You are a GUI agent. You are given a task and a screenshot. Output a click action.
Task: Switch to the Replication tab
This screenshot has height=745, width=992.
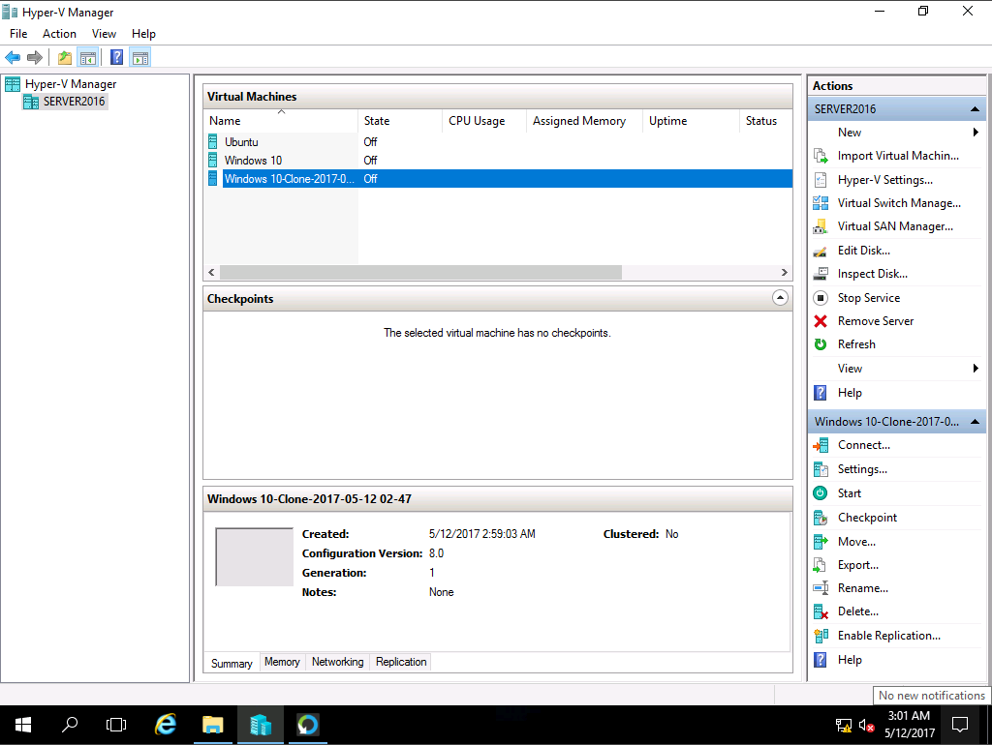click(401, 662)
